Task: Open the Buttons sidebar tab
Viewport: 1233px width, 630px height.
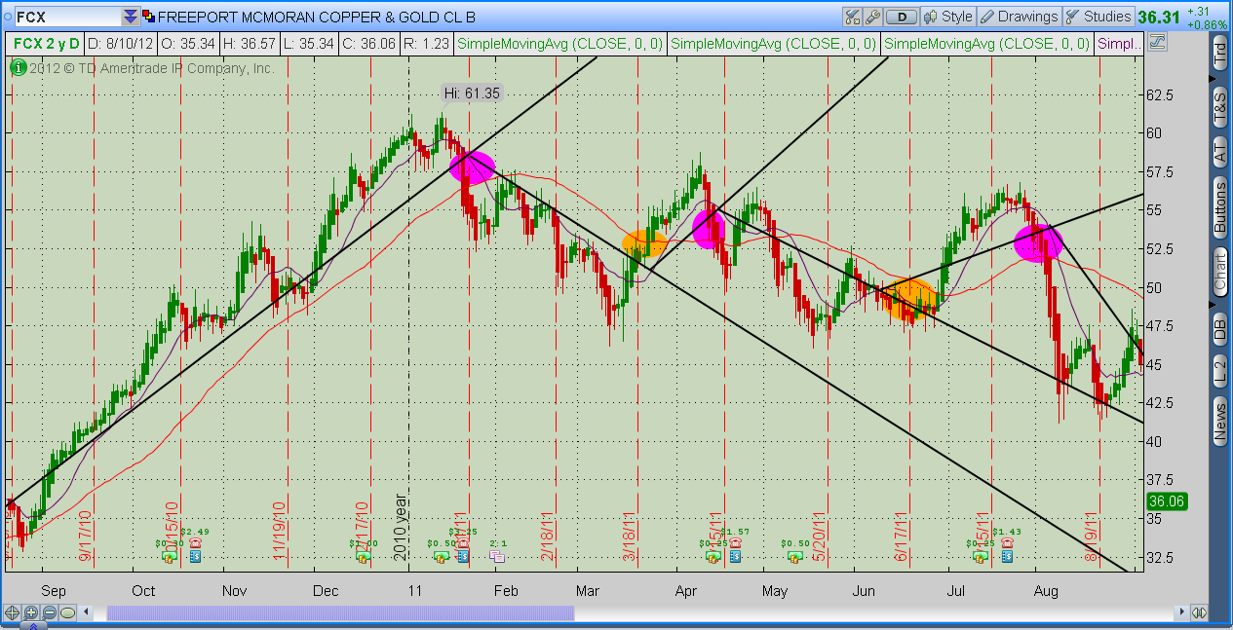Action: 1220,206
